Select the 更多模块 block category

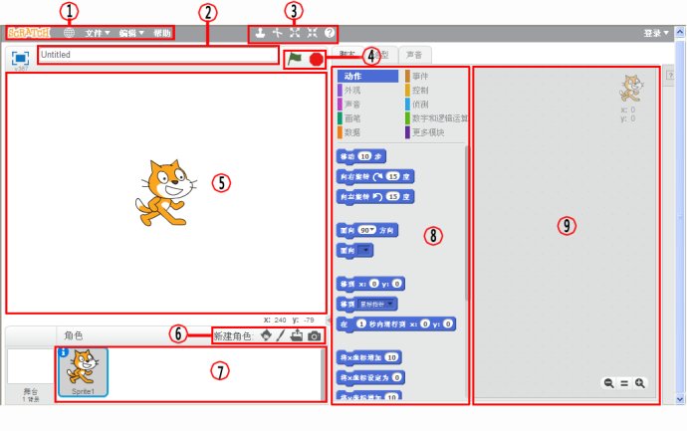tap(427, 132)
